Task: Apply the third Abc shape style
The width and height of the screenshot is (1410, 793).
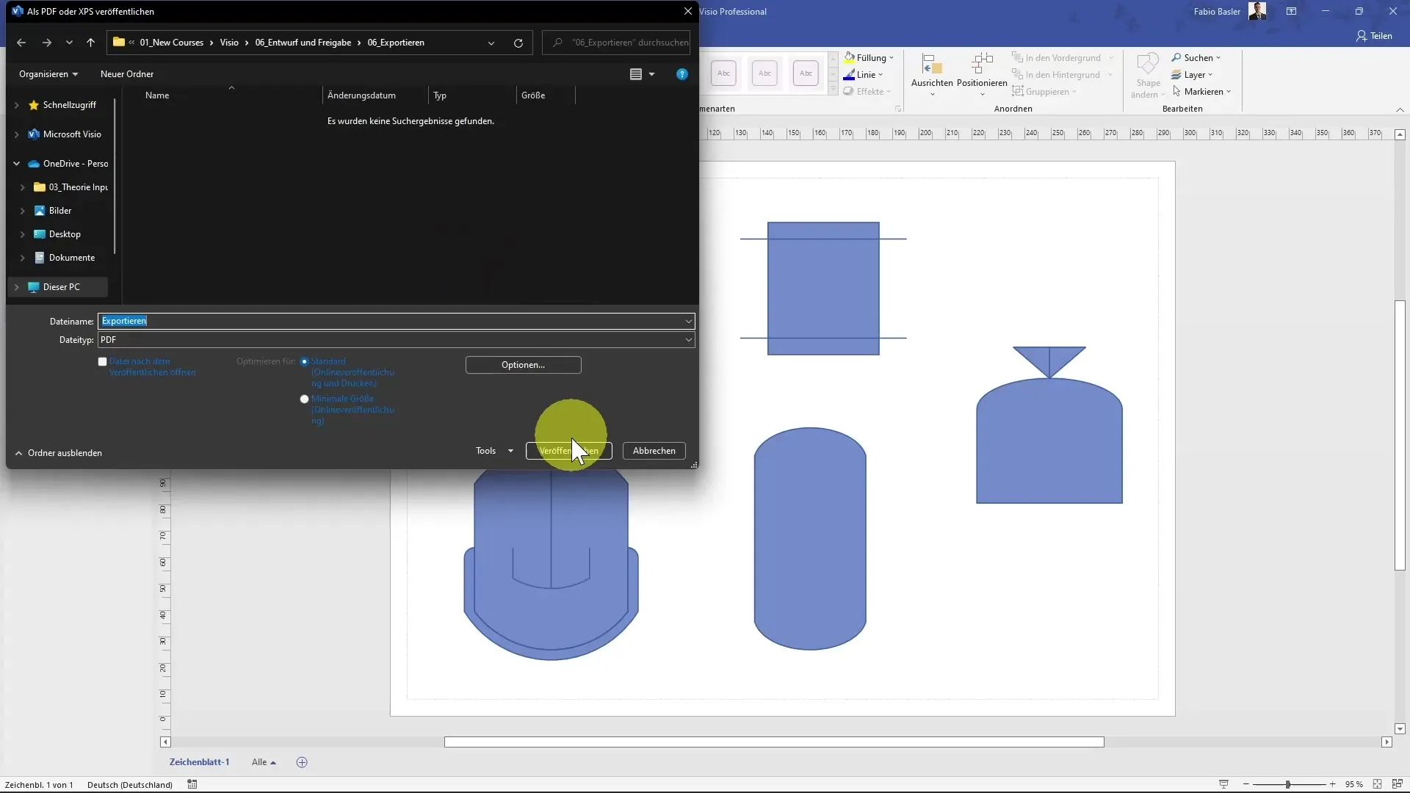Action: click(806, 73)
